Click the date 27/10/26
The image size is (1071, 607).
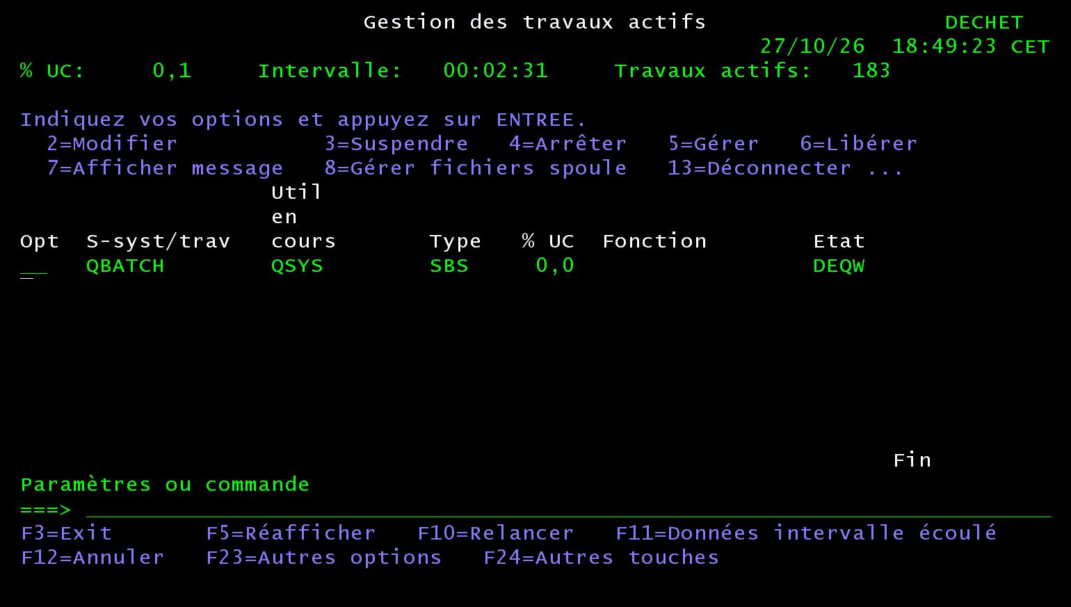click(x=812, y=47)
